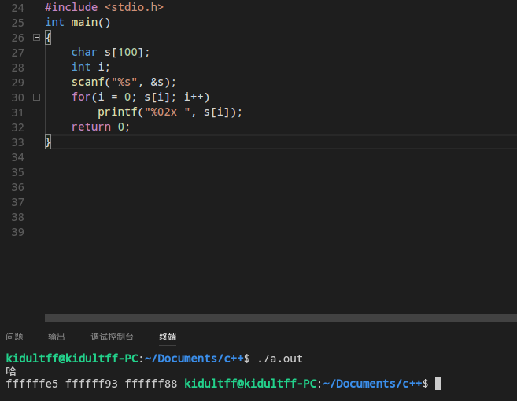
Task: Click the 'ffffffe5' output value
Action: point(32,384)
